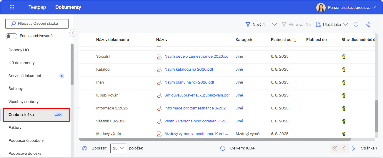Click the Aktivovat filtr button
This screenshot has height=158, width=383.
[296, 24]
